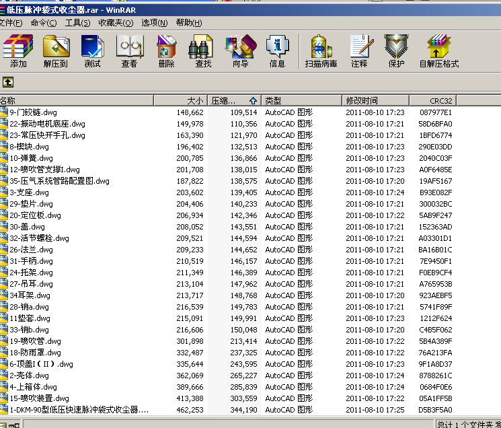Select file 1-DKM-90型低压快速脉冲袋式收尘器
Viewport: 501px width, 428px height.
pos(79,410)
